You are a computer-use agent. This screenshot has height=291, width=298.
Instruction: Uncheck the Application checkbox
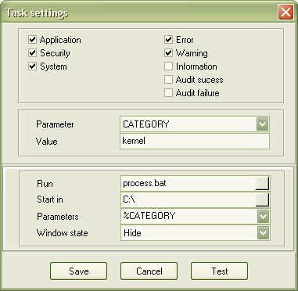click(x=32, y=40)
